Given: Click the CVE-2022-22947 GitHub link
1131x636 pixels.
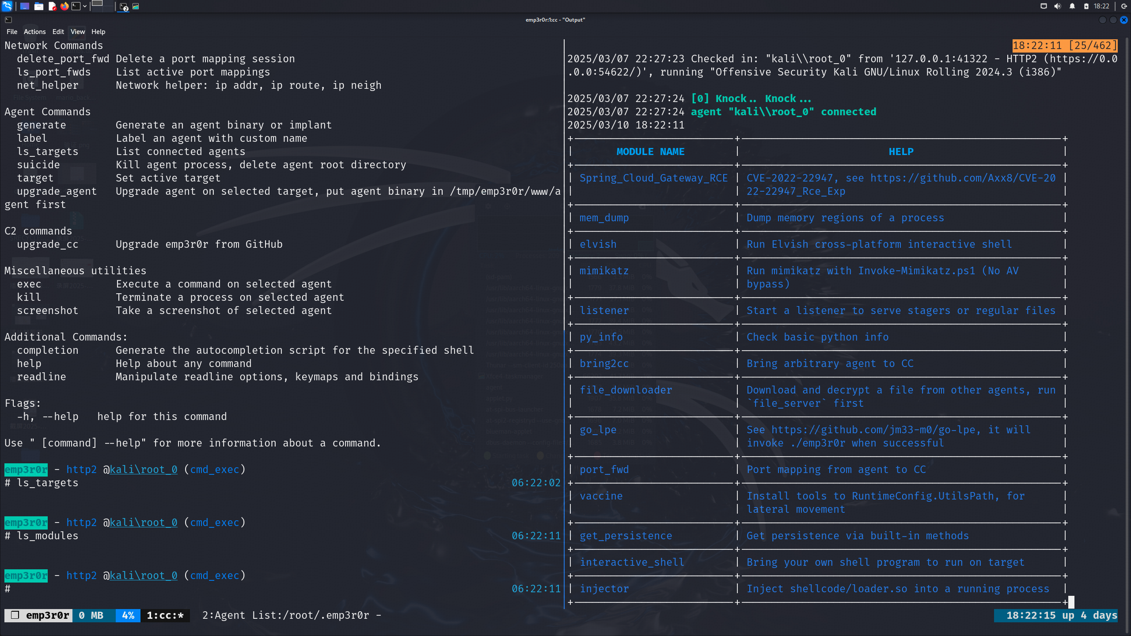Looking at the screenshot, I should (x=962, y=178).
